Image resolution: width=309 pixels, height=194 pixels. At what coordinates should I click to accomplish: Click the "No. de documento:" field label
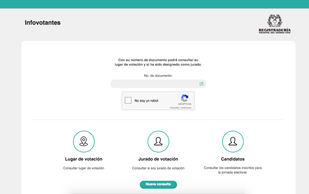158,76
